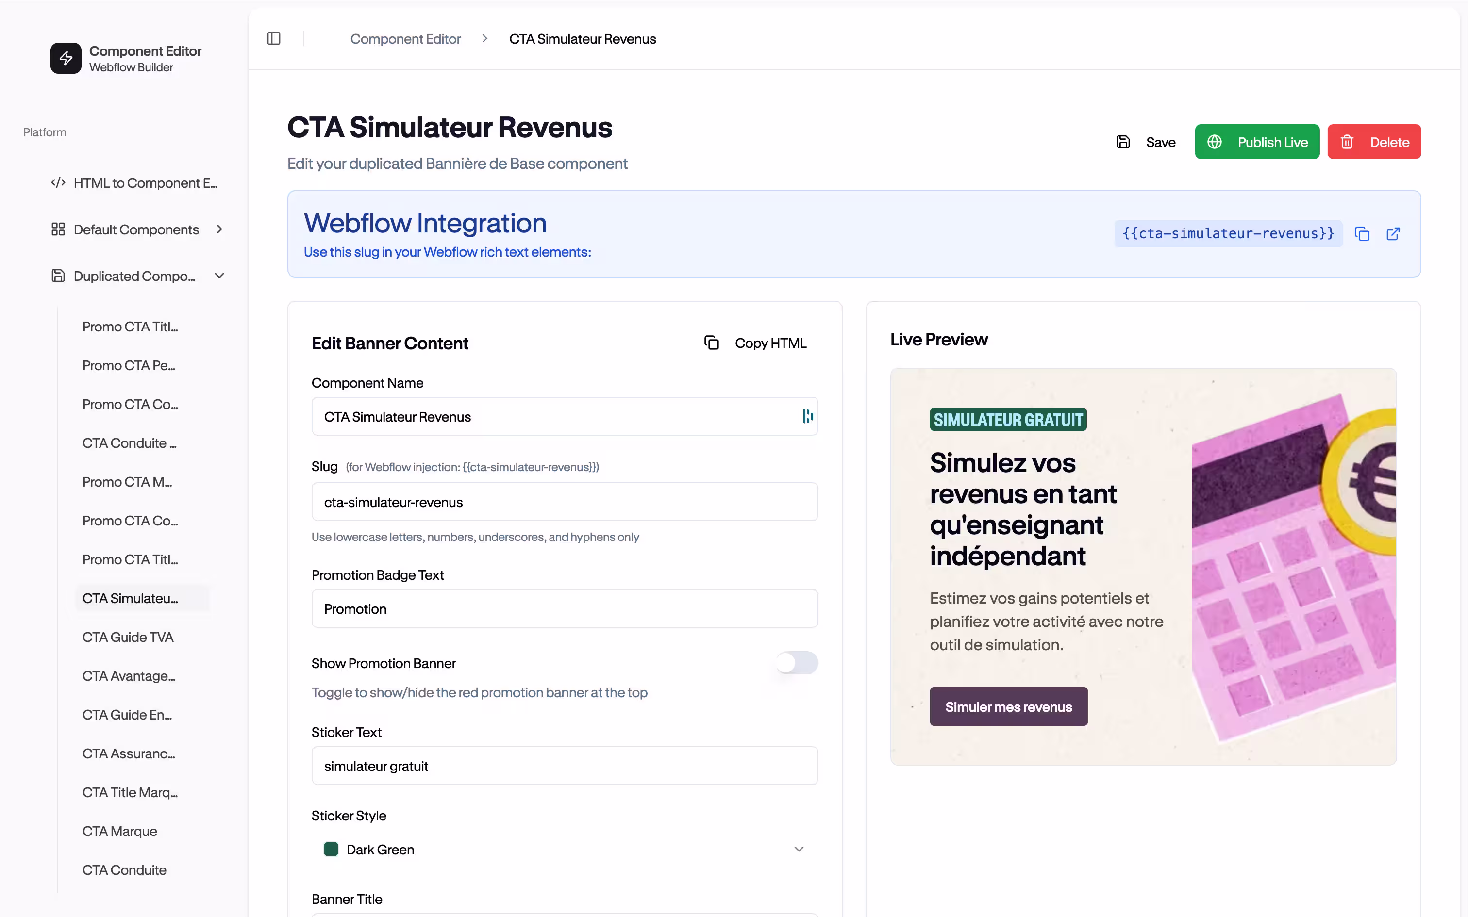1468x917 pixels.
Task: Click the lightning bolt Component Editor logo
Action: click(66, 58)
